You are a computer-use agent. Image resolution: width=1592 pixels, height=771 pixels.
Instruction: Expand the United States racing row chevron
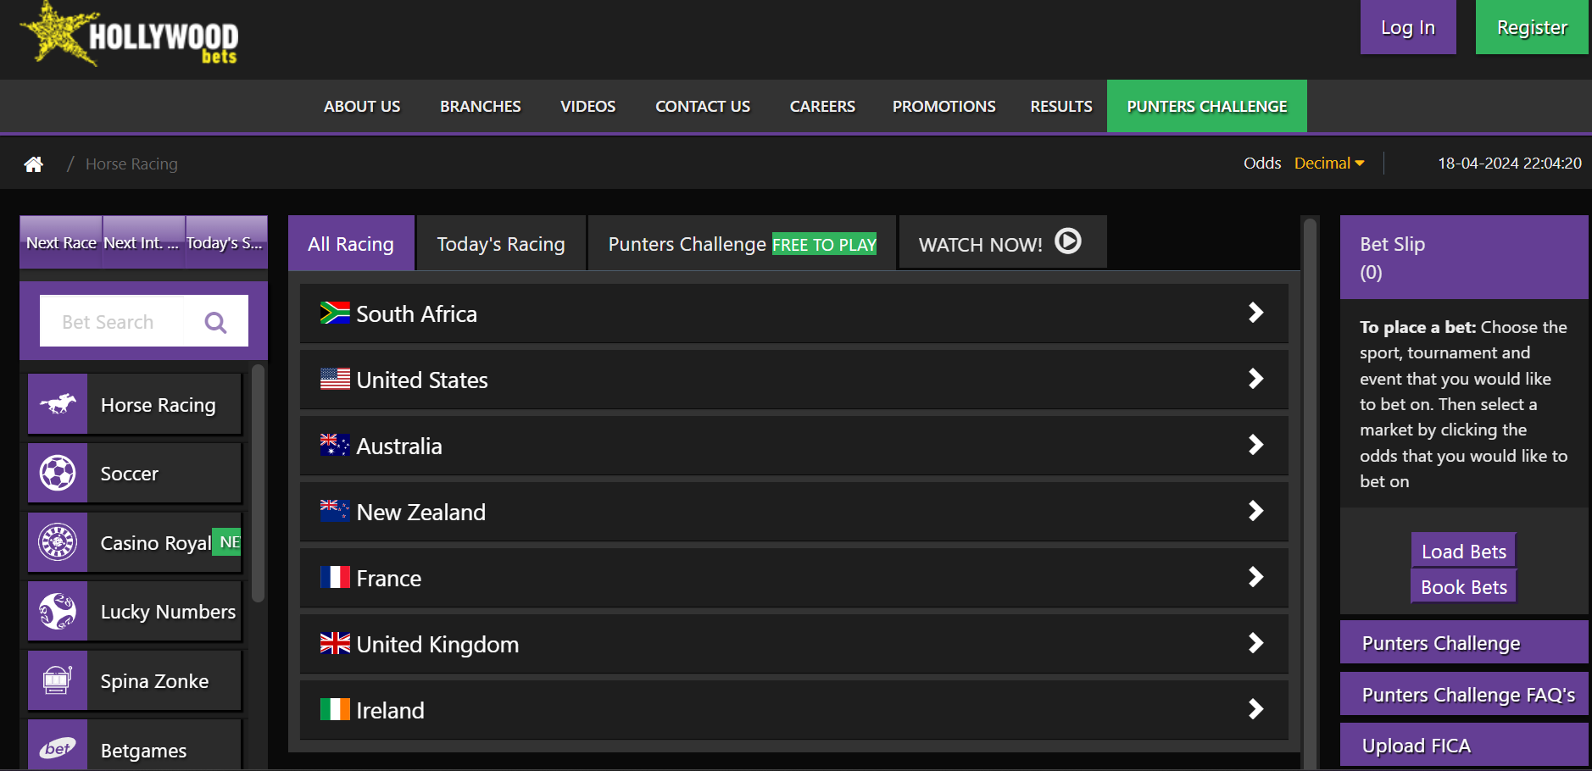tap(1256, 379)
